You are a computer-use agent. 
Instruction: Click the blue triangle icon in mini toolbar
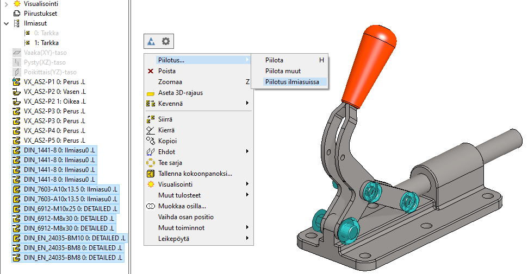(152, 41)
